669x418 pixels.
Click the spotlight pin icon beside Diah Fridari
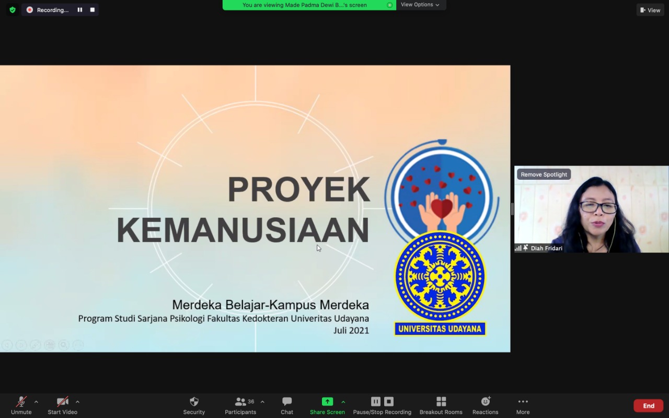526,248
